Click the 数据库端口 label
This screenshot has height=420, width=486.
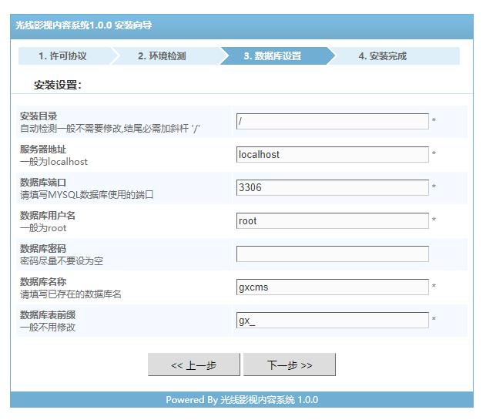43,183
